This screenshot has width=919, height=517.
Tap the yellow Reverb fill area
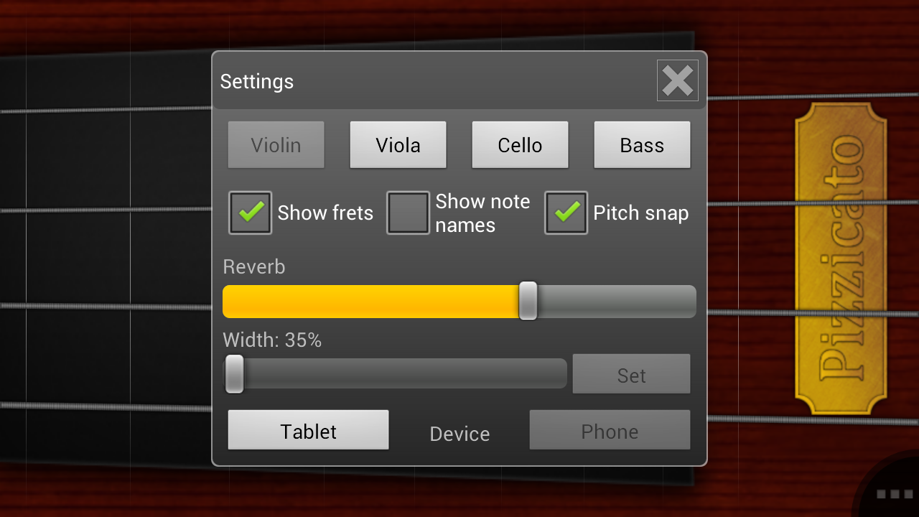(373, 302)
